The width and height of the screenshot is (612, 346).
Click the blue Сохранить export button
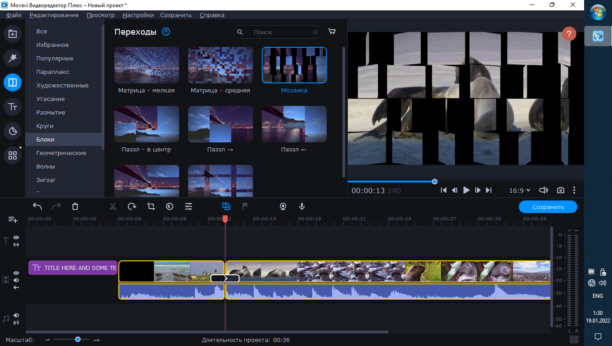pyautogui.click(x=548, y=207)
